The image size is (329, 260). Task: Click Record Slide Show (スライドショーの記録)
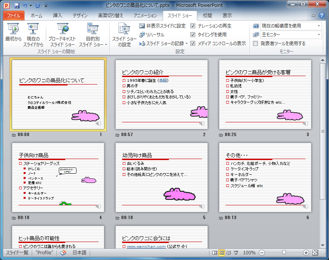point(162,44)
